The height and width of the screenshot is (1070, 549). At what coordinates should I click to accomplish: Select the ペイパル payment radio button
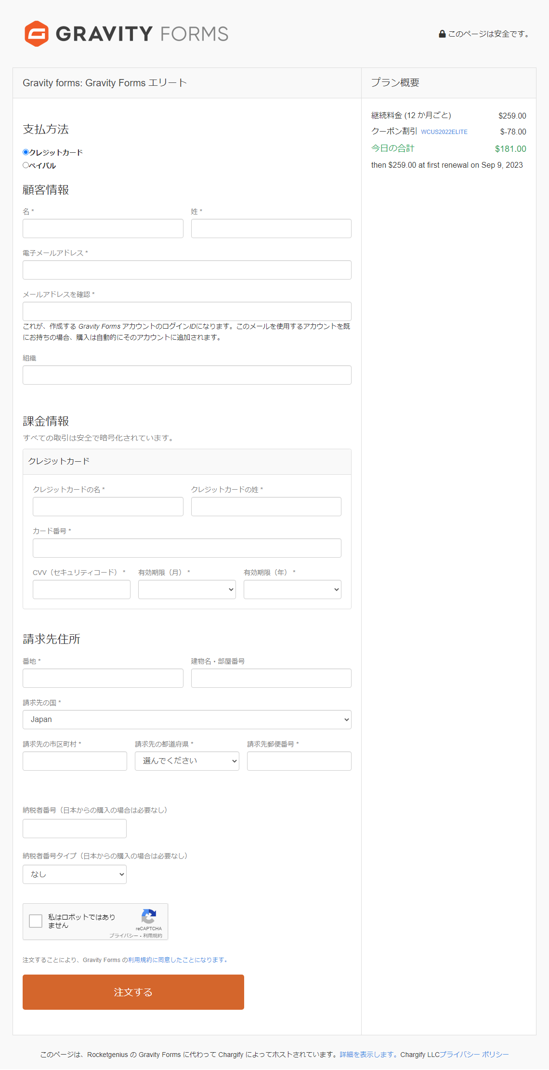coord(26,165)
